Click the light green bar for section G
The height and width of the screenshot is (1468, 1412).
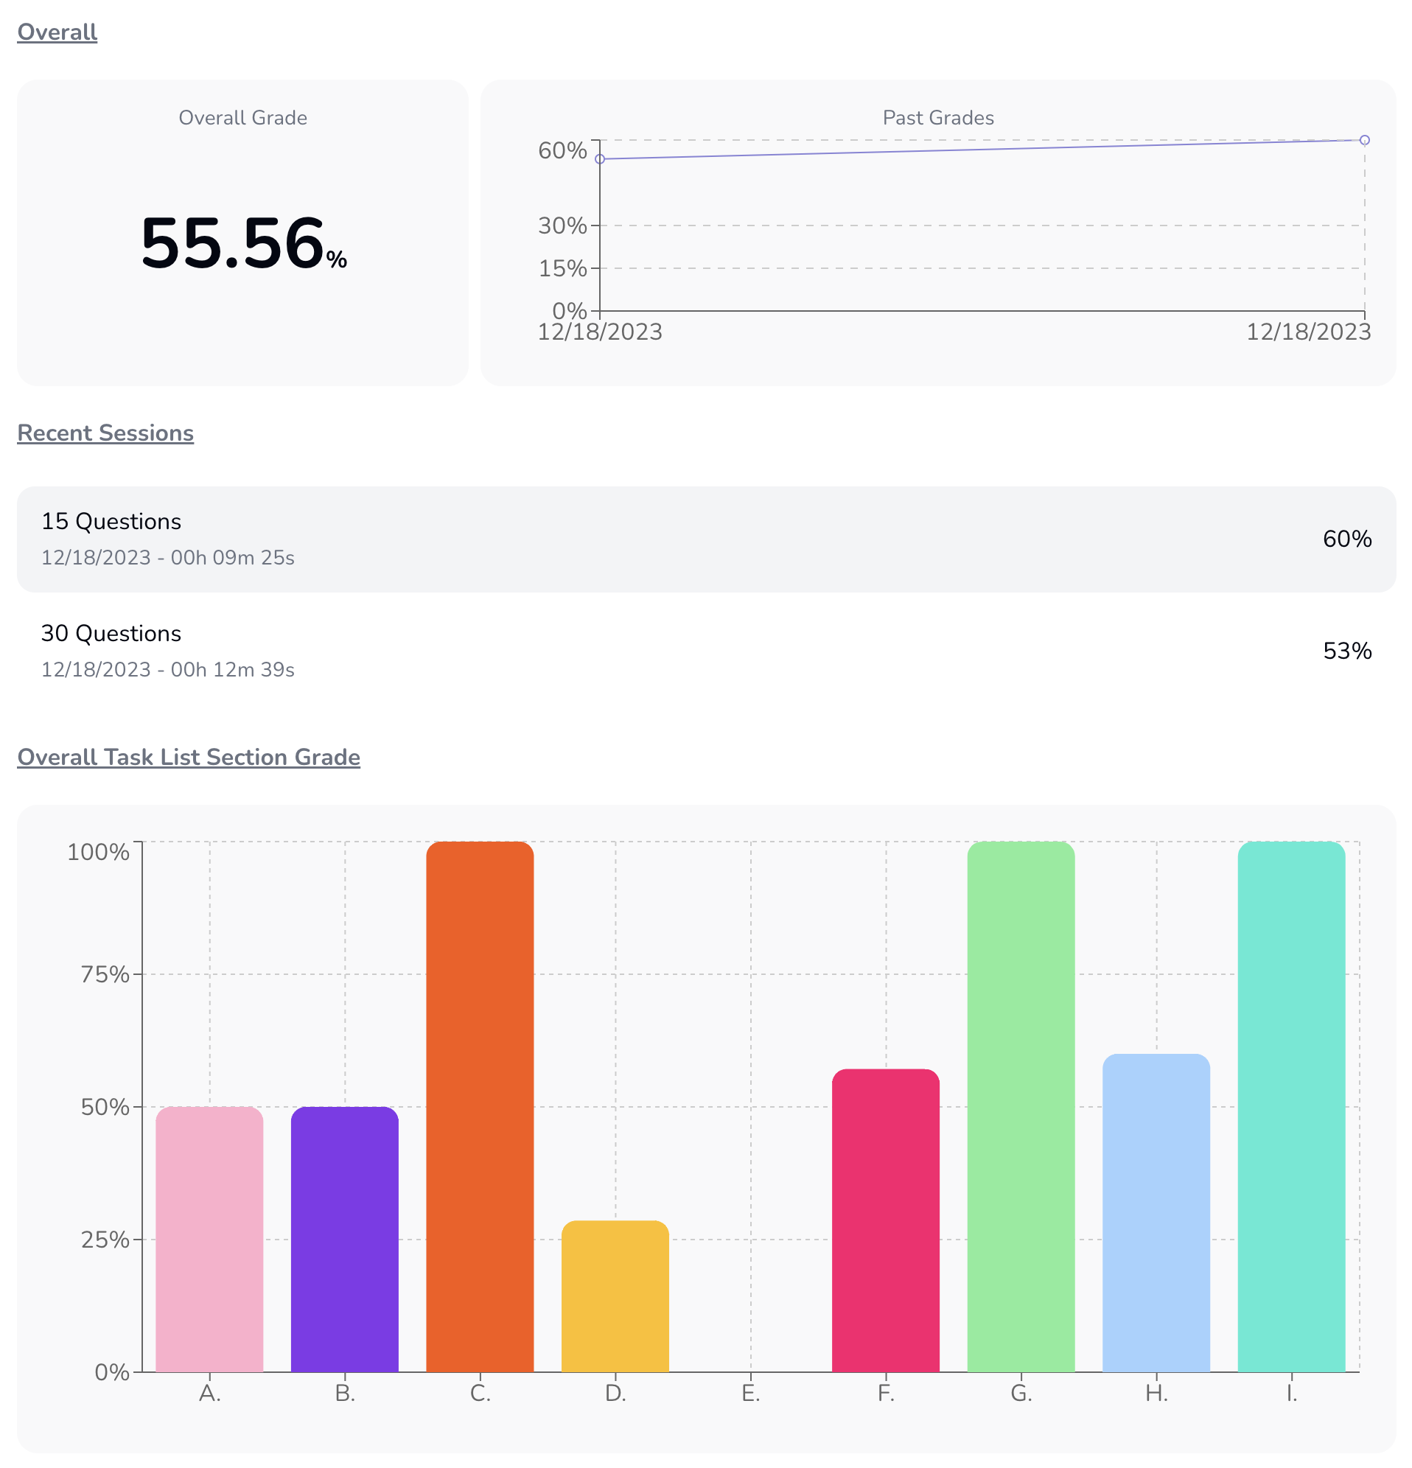pyautogui.click(x=1021, y=1107)
